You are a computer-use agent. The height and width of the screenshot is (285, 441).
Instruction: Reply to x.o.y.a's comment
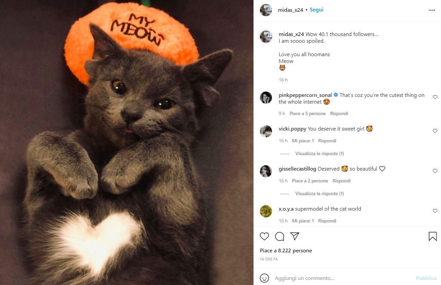point(327,221)
